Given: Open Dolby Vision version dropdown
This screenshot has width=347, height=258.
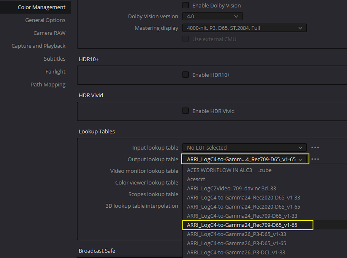Looking at the screenshot, I should point(212,16).
